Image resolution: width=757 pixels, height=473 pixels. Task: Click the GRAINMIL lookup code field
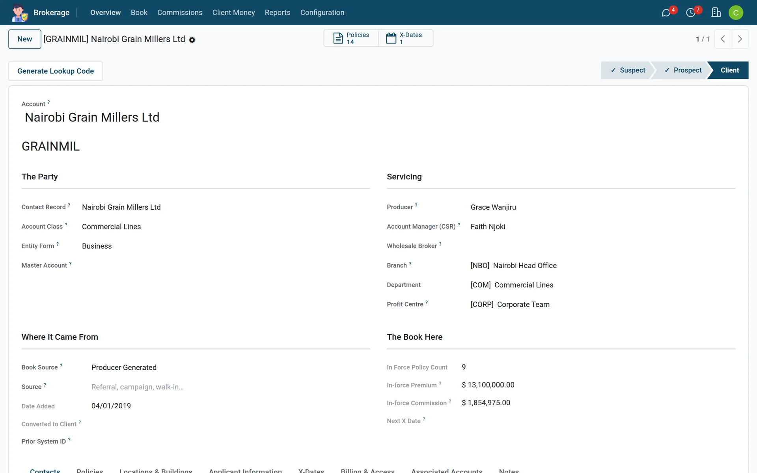[x=50, y=146]
